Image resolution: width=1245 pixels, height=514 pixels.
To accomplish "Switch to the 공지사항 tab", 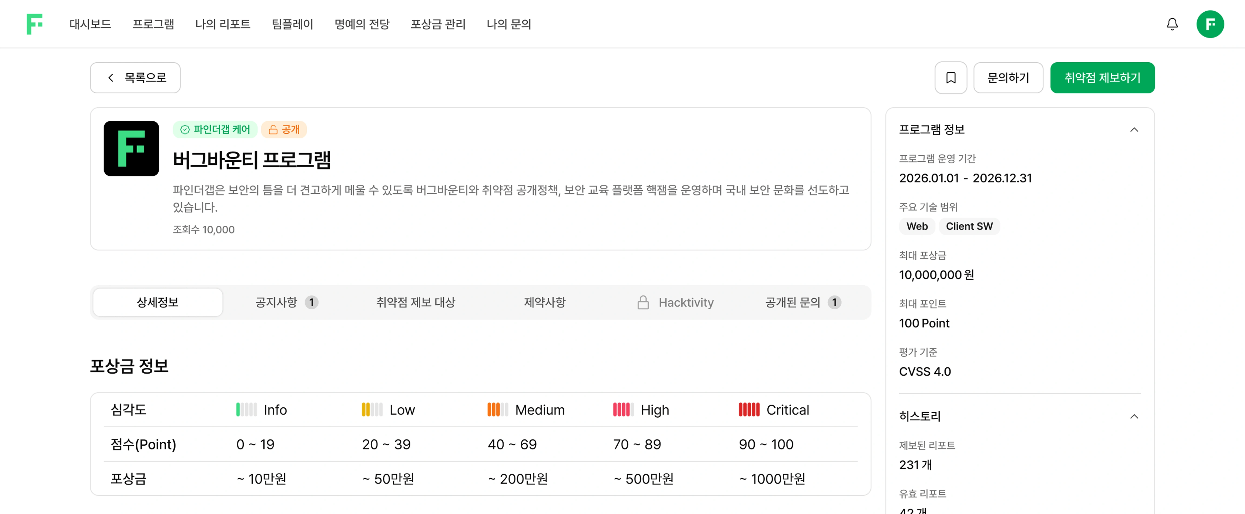I will [x=286, y=302].
